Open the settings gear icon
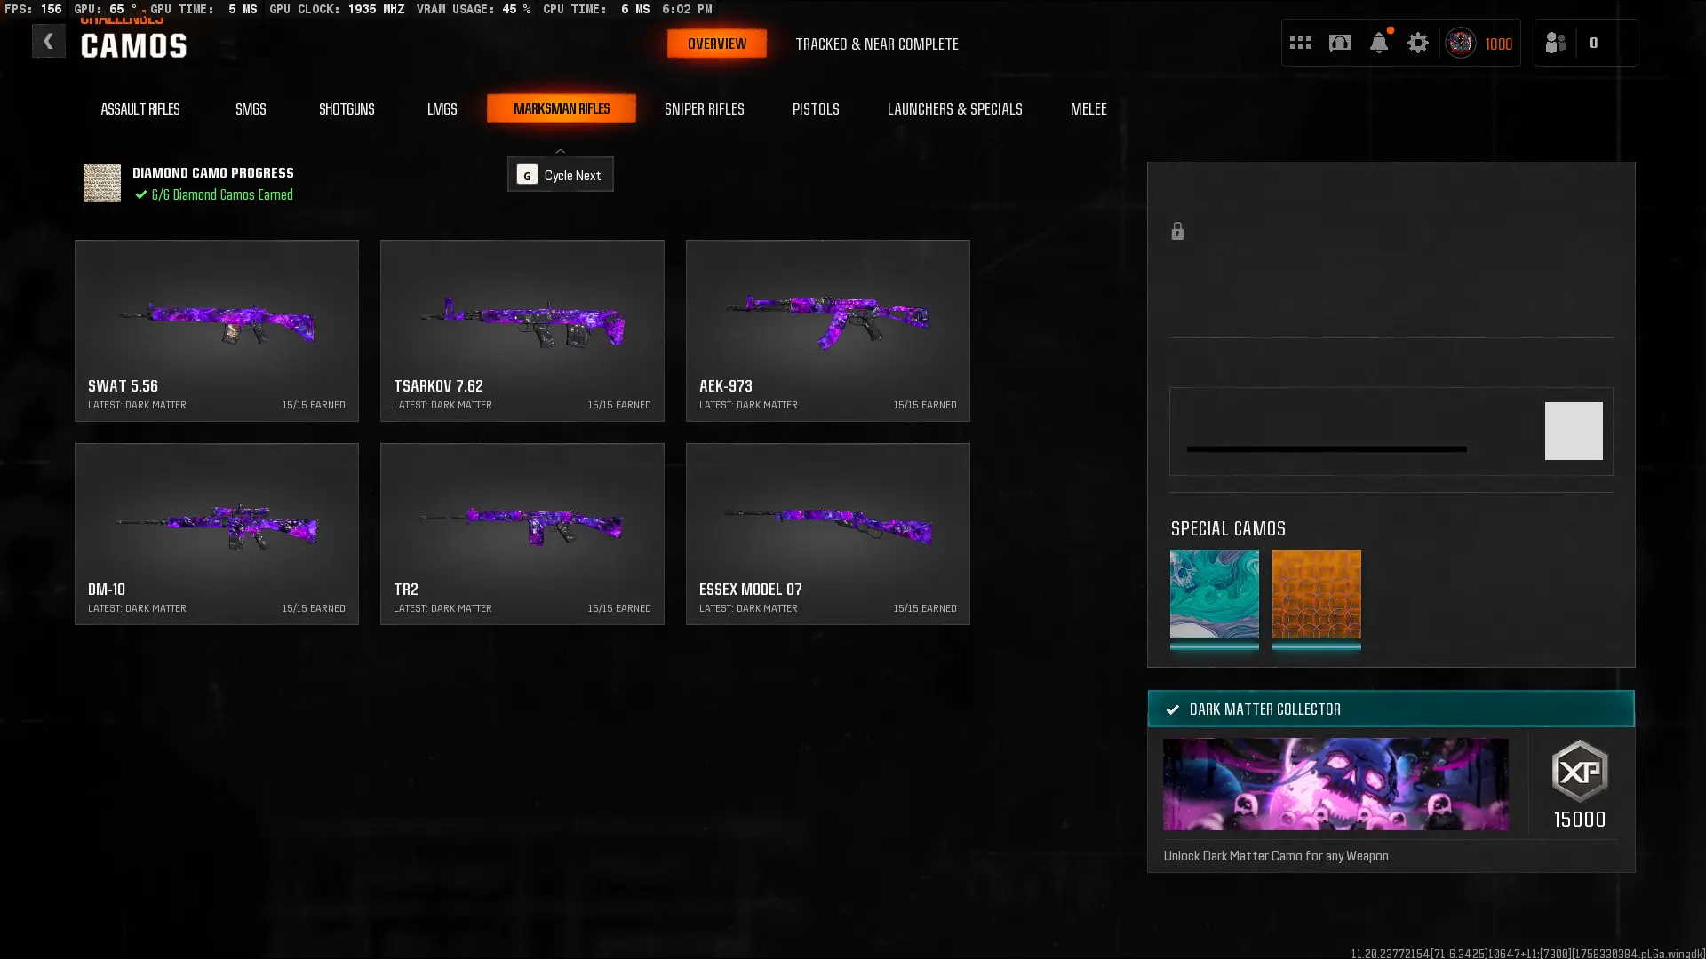1706x959 pixels. [1418, 43]
